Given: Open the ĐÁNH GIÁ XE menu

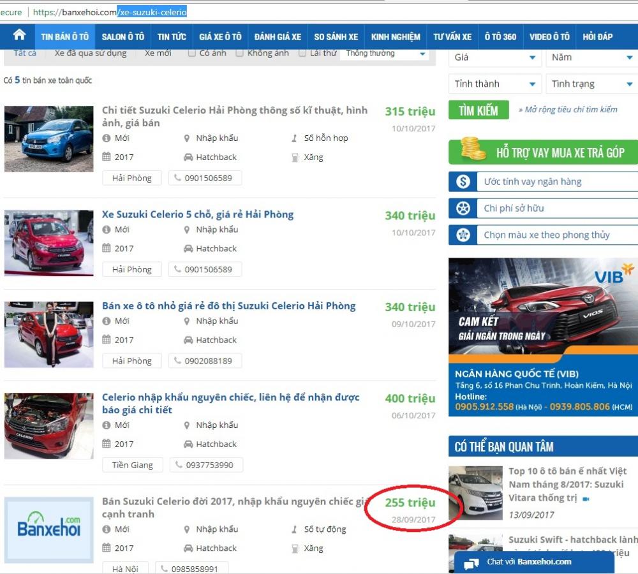Looking at the screenshot, I should (278, 36).
